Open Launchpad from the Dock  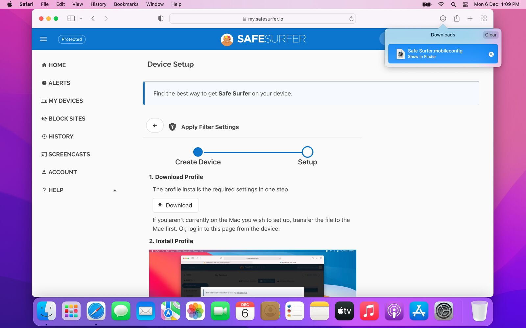[71, 311]
